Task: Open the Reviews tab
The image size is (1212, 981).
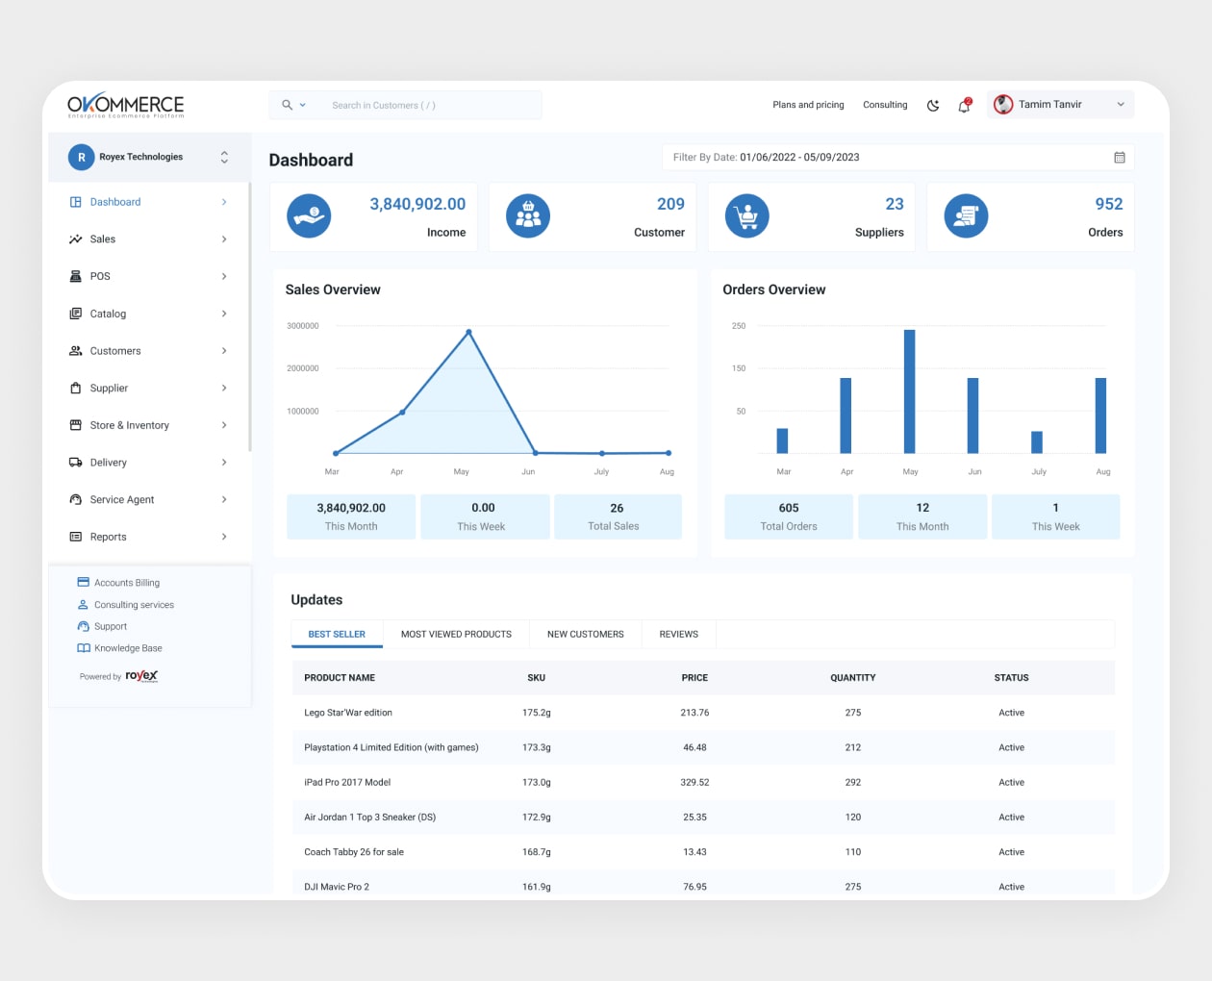Action: point(678,634)
